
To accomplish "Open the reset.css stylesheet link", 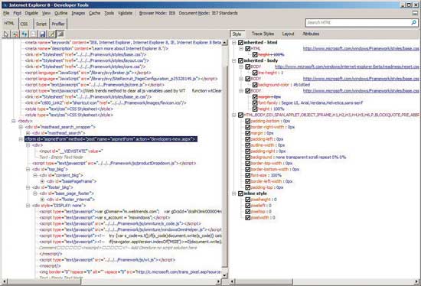I will tap(347, 67).
